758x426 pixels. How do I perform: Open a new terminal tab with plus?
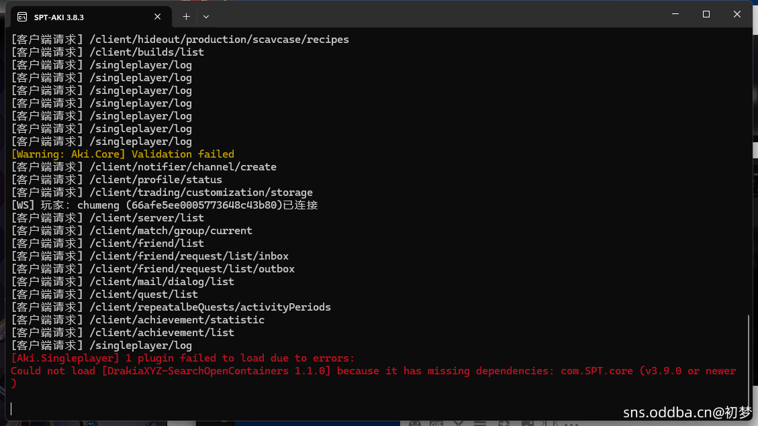(186, 16)
